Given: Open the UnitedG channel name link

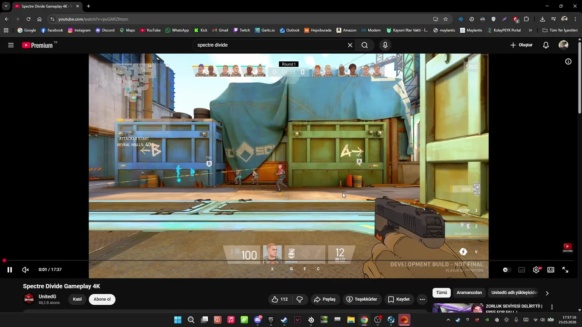Looking at the screenshot, I should pyautogui.click(x=47, y=297).
